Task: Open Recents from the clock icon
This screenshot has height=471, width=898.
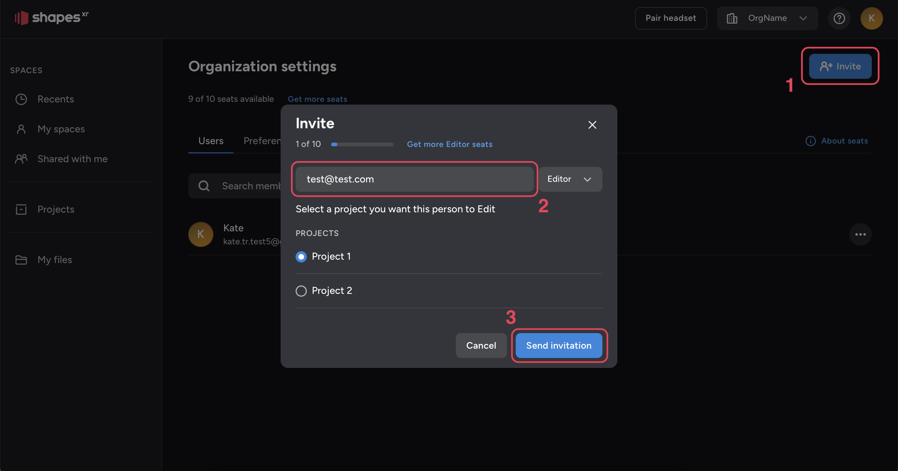Action: coord(21,99)
